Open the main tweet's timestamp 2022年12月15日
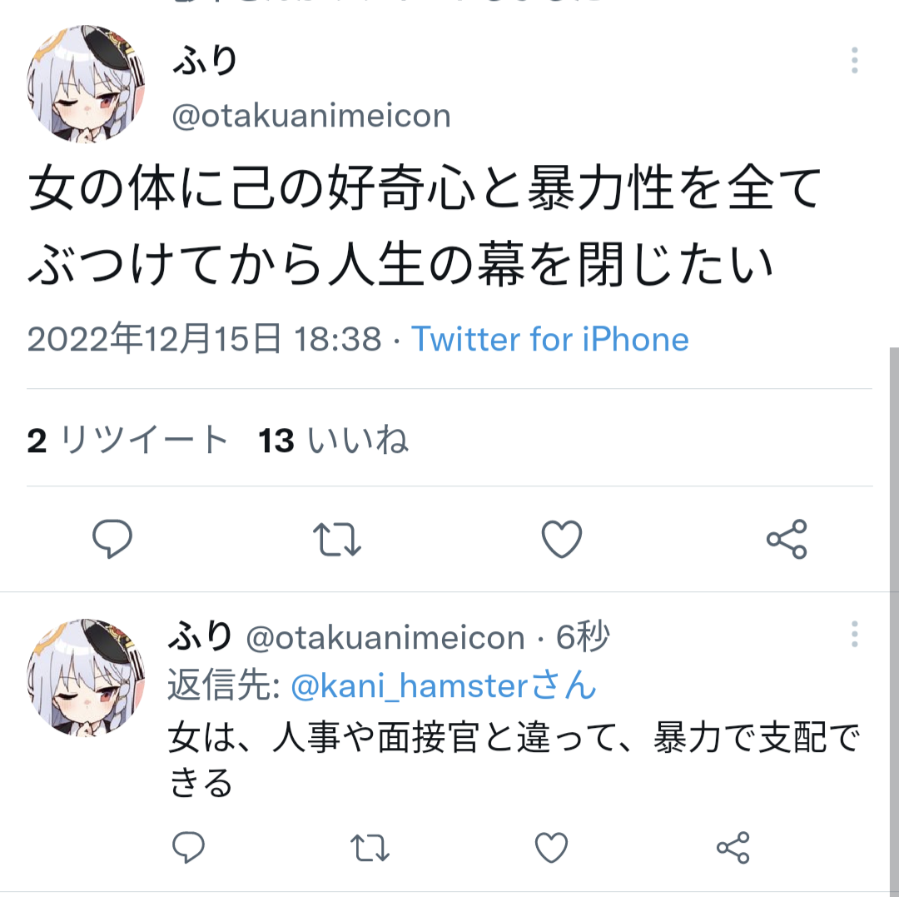Viewport: 899px width, 897px height. point(154,339)
